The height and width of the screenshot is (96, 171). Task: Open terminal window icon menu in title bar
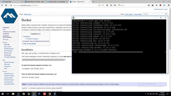click(x=74, y=18)
